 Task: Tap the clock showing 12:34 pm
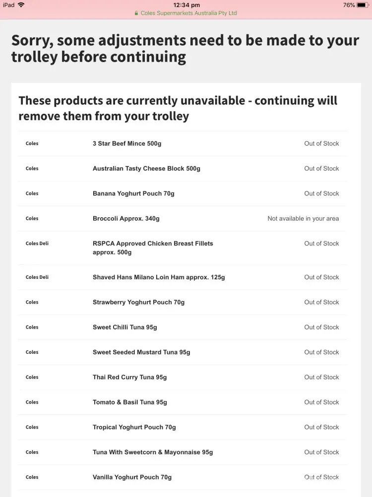[x=186, y=5]
